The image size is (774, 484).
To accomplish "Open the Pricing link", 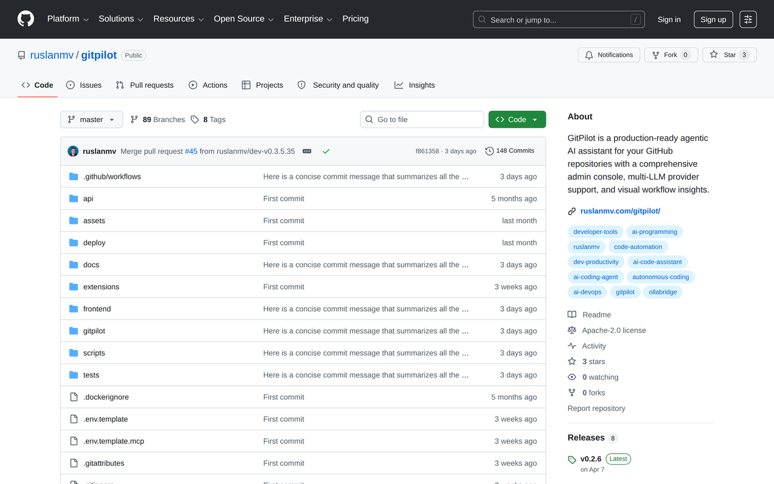I will coord(355,19).
